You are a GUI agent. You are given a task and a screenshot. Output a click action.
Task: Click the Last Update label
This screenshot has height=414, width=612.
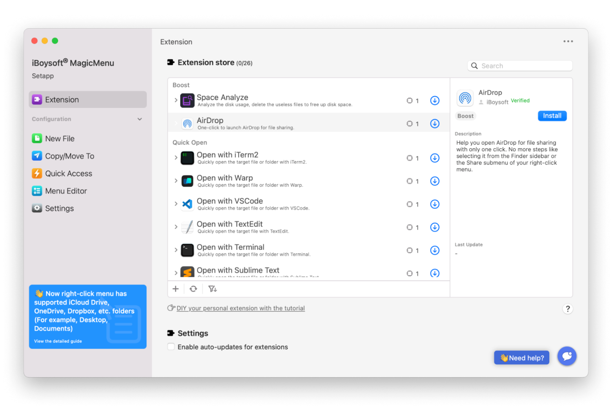[469, 245]
